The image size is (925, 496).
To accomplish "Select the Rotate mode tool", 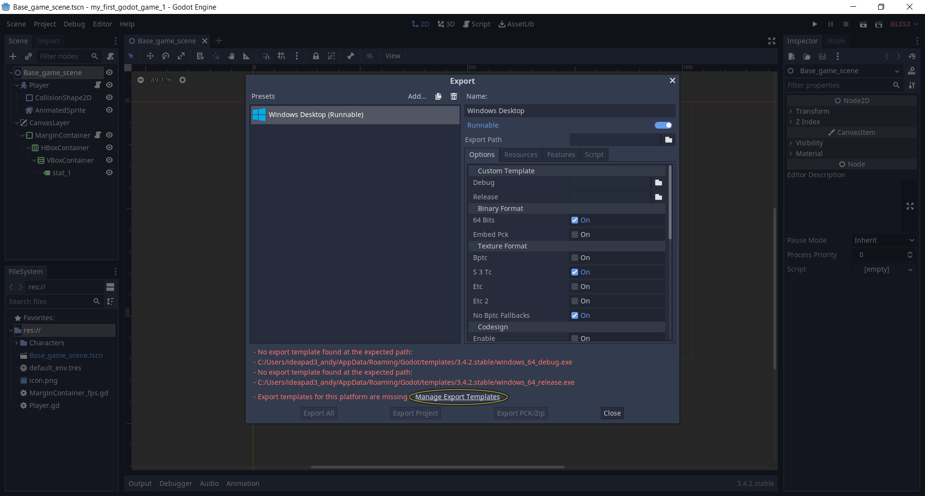I will tap(166, 56).
